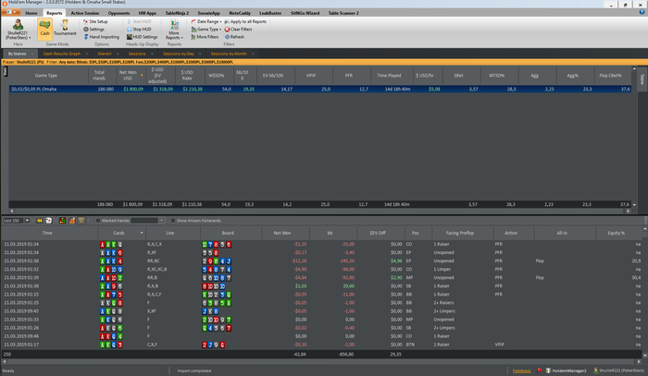This screenshot has width=648, height=376.
Task: Switch to the Home ribbon tab
Action: click(x=31, y=13)
